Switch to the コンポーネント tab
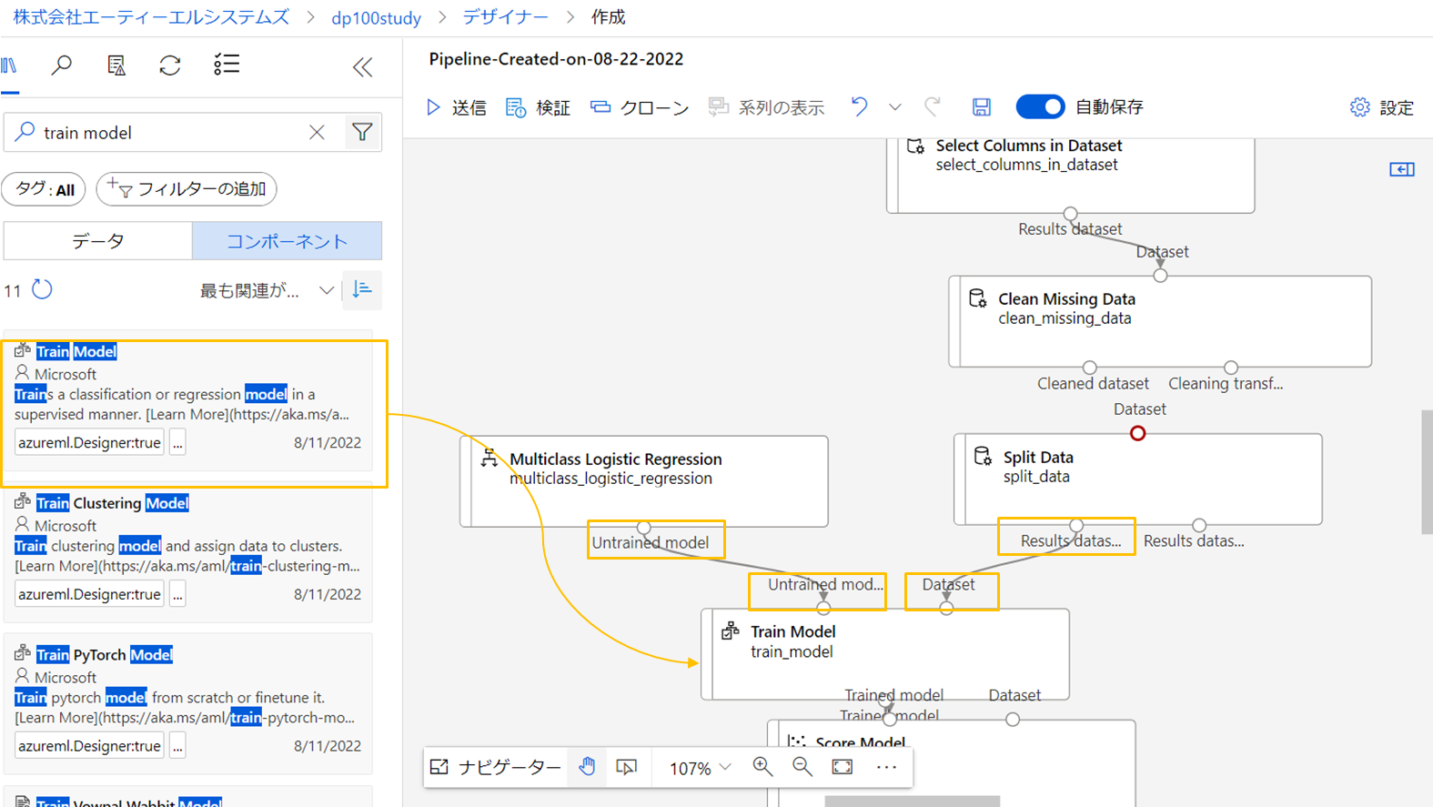This screenshot has width=1433, height=807. point(287,241)
